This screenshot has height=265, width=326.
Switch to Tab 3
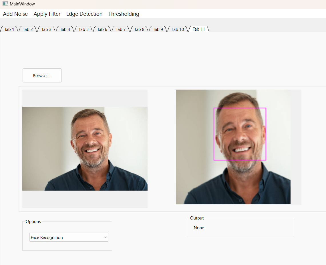coord(46,29)
